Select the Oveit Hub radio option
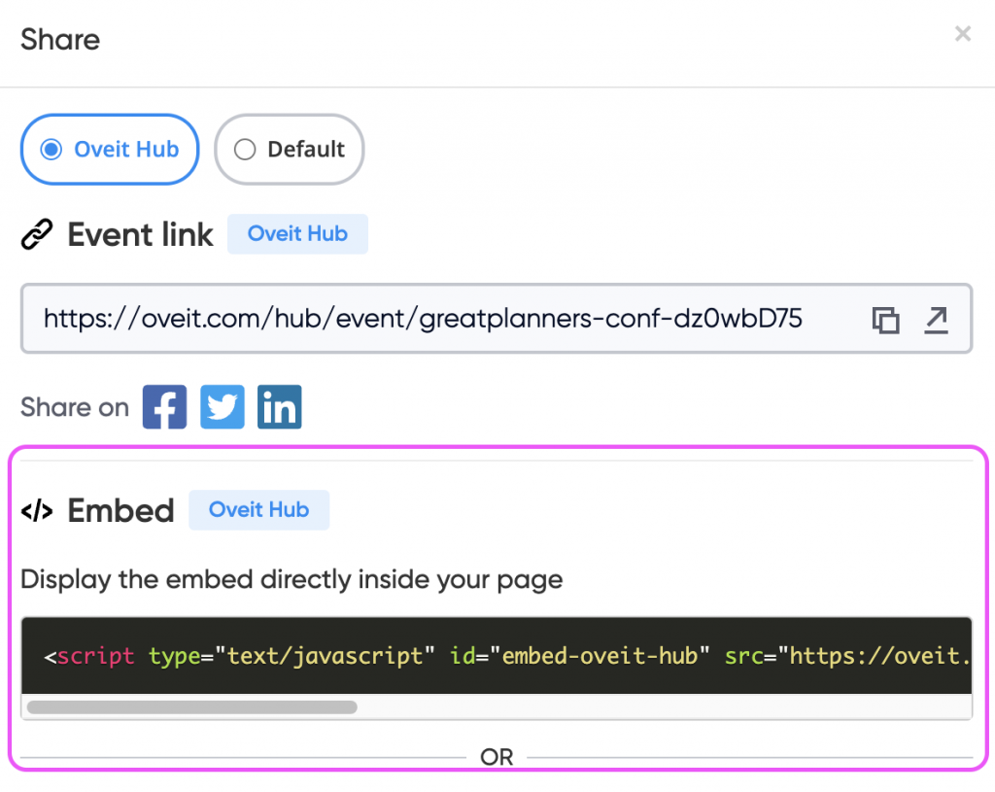Viewport: 995px width, 792px height. pos(110,150)
